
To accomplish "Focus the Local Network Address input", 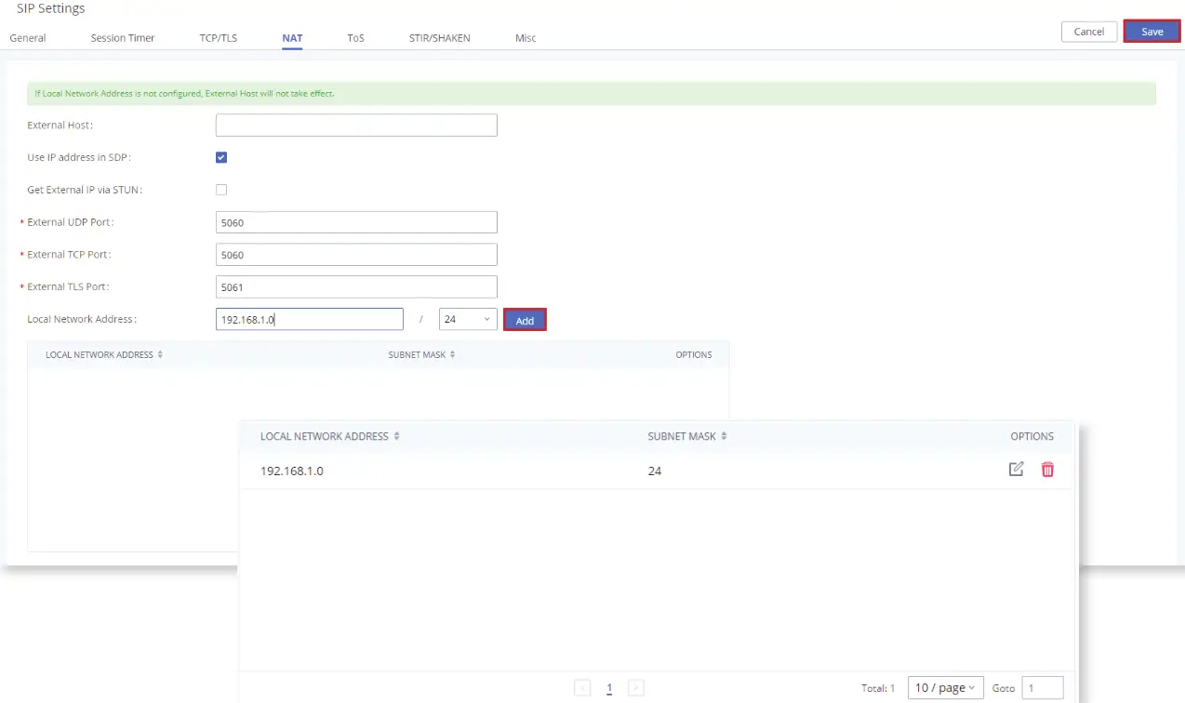I will [x=310, y=319].
